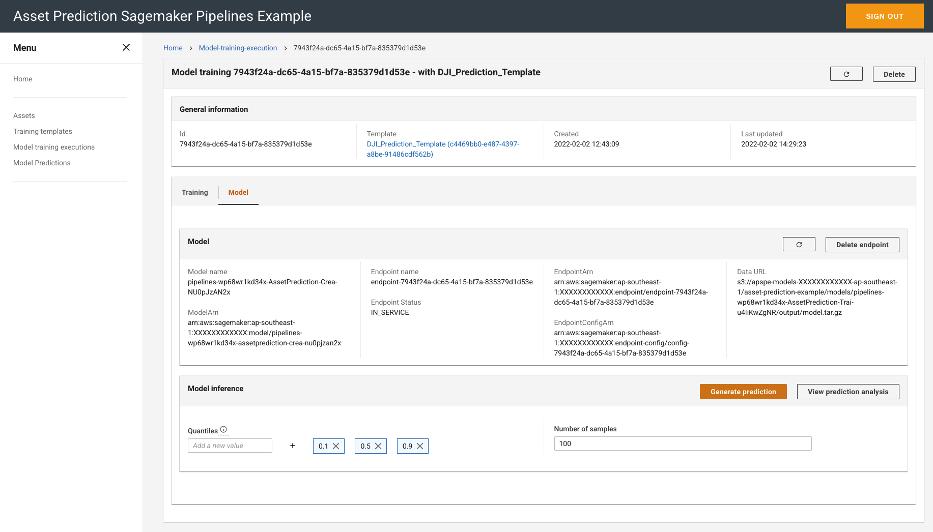
Task: Generate prediction for the model
Action: [743, 392]
